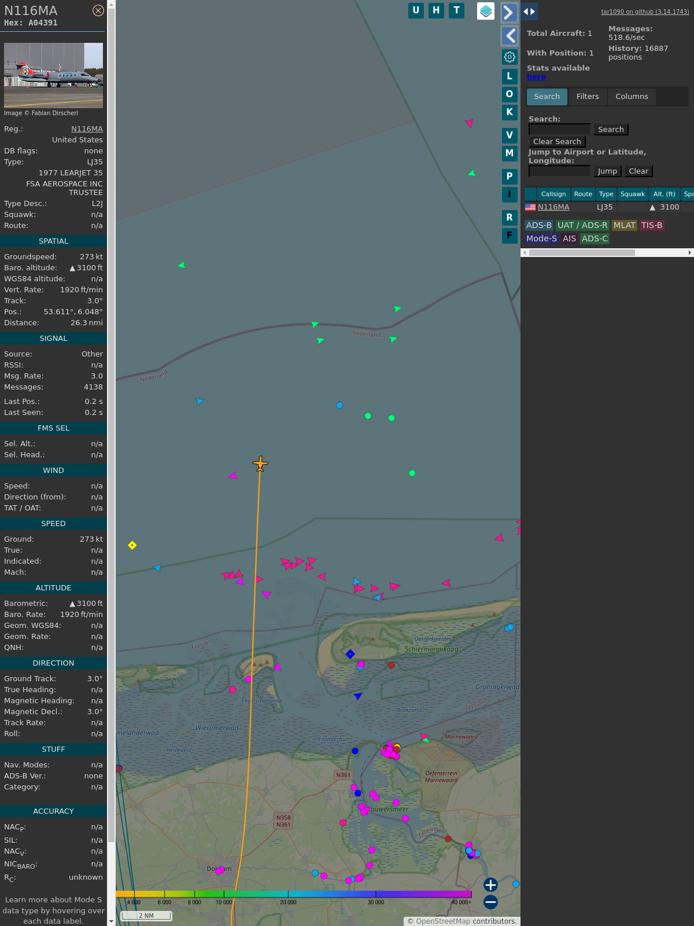Click the Clear Search button

pos(557,142)
